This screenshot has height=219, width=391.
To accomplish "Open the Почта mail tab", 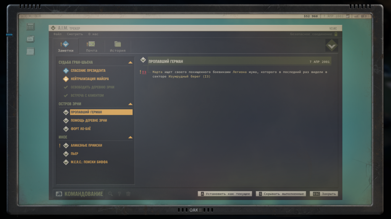I will click(x=91, y=46).
